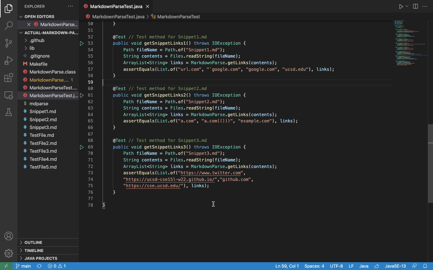Open Snippet1.md
Image resolution: width=433 pixels, height=270 pixels.
pyautogui.click(x=48, y=111)
